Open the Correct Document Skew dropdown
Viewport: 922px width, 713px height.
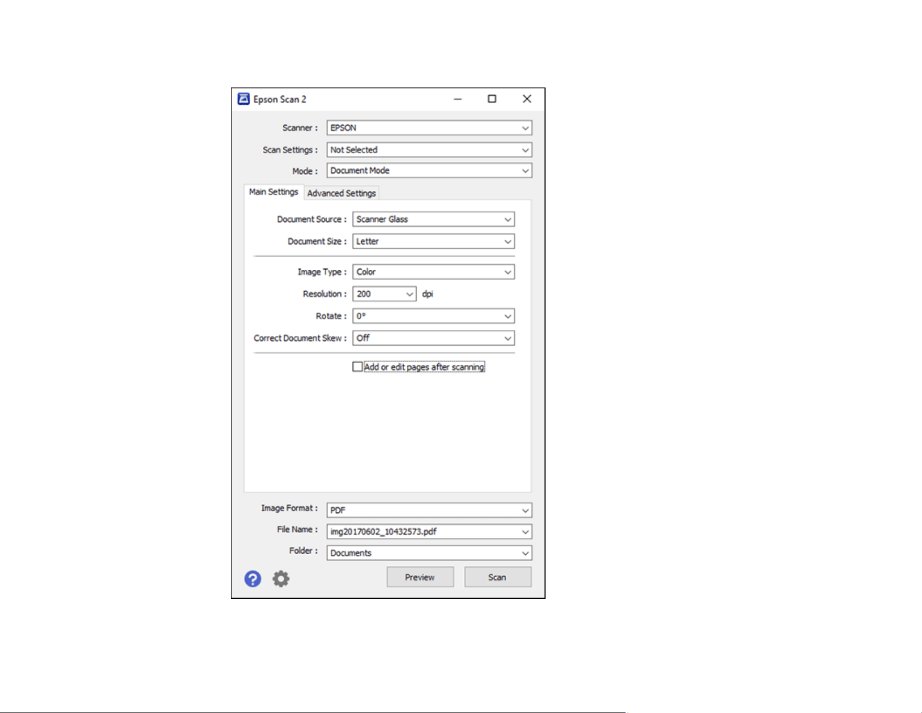[x=434, y=338]
